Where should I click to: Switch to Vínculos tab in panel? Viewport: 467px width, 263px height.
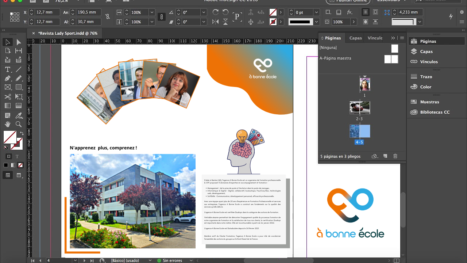(x=375, y=38)
